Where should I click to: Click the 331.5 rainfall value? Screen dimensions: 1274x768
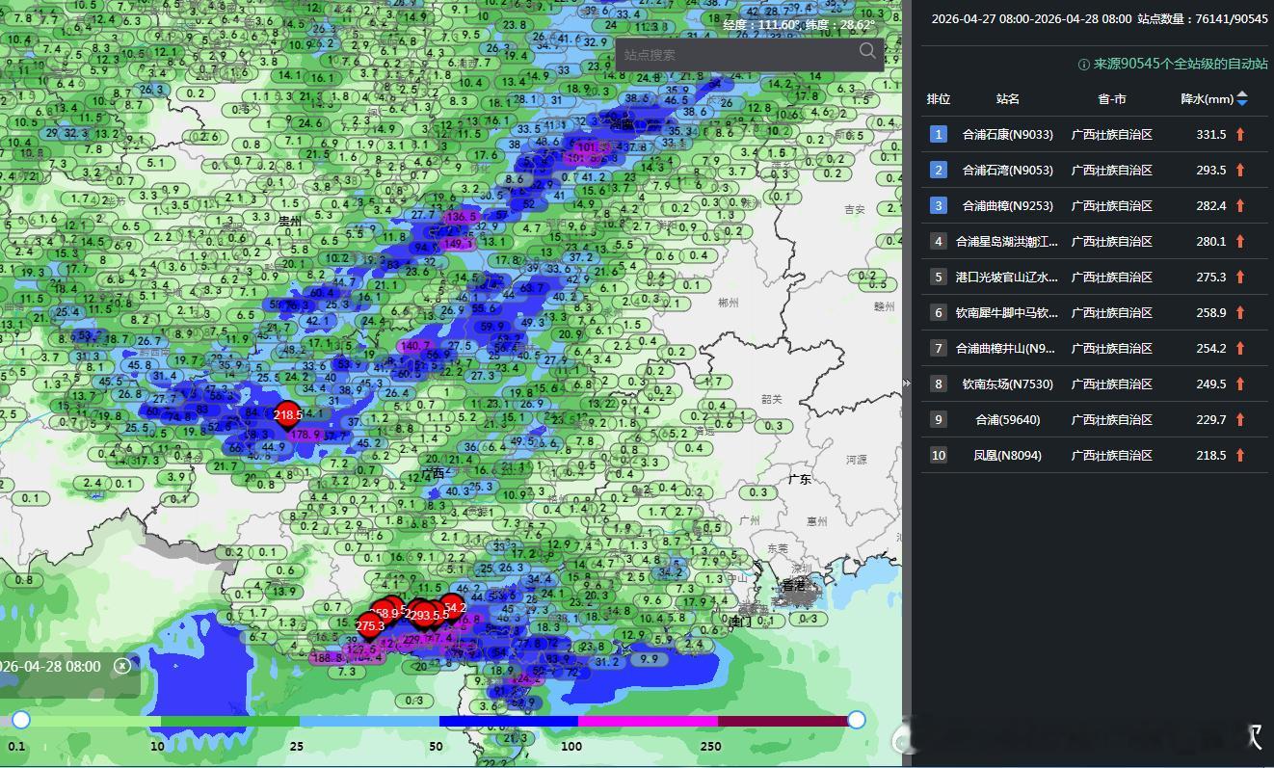click(x=1211, y=135)
